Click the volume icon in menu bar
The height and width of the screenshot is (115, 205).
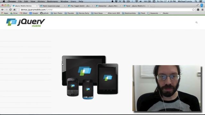[x=141, y=1]
